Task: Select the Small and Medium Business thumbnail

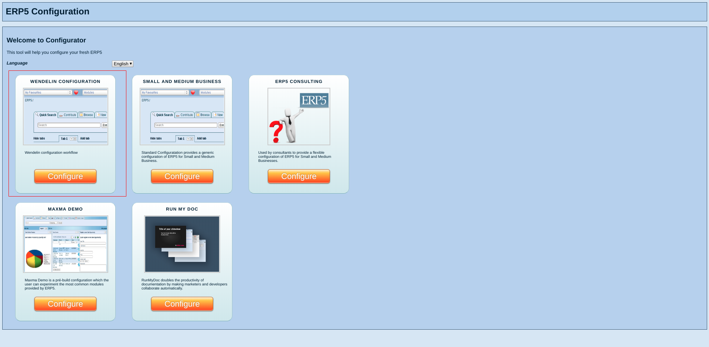Action: [x=182, y=117]
